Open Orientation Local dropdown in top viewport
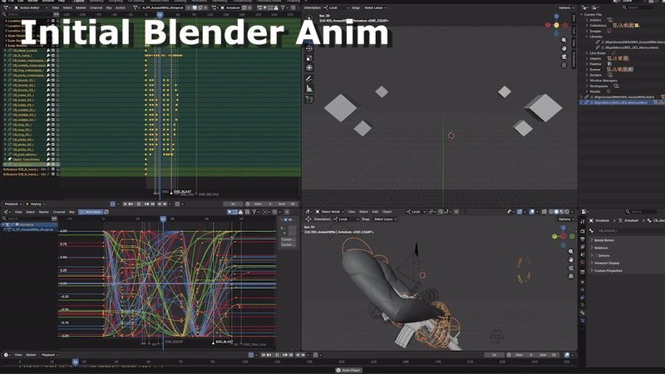Image resolution: width=665 pixels, height=374 pixels. (x=337, y=7)
